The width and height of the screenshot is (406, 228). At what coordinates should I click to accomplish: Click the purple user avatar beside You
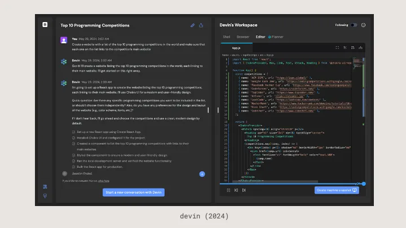[x=64, y=40]
